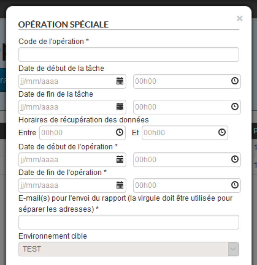Click the task end date input
The width and height of the screenshot is (257, 265).
pyautogui.click(x=66, y=107)
